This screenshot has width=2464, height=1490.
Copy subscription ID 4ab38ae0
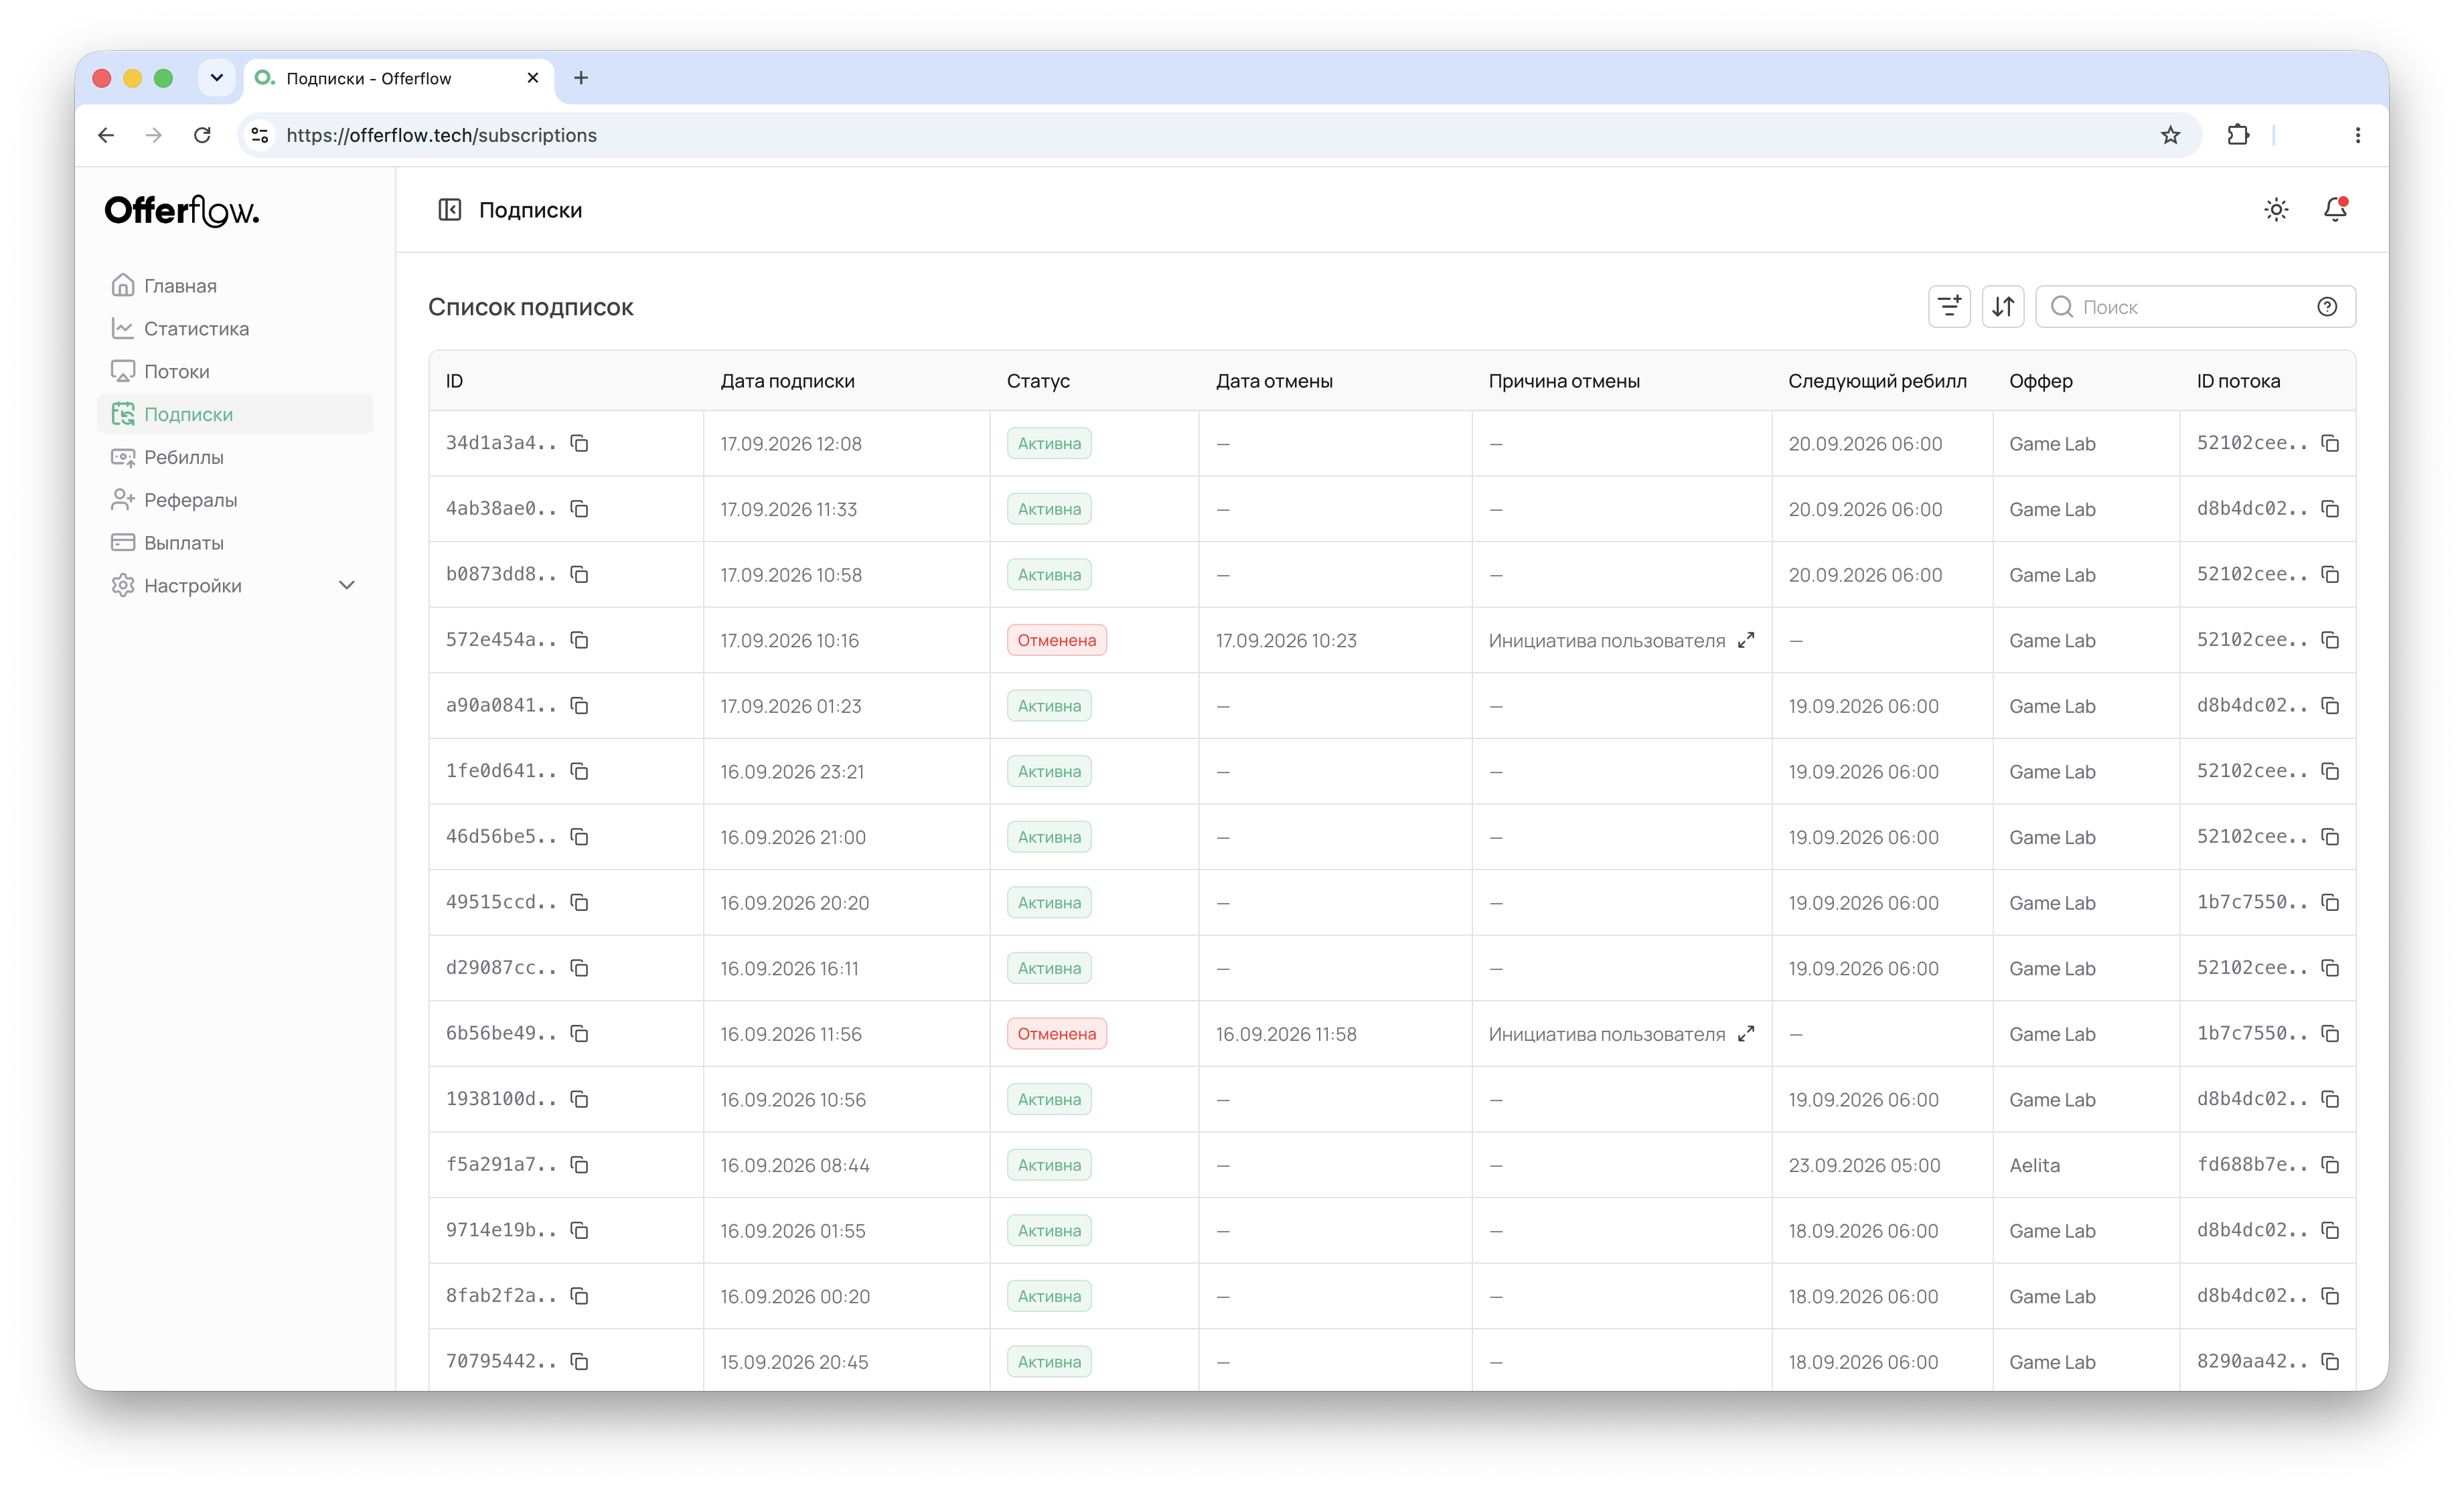579,509
